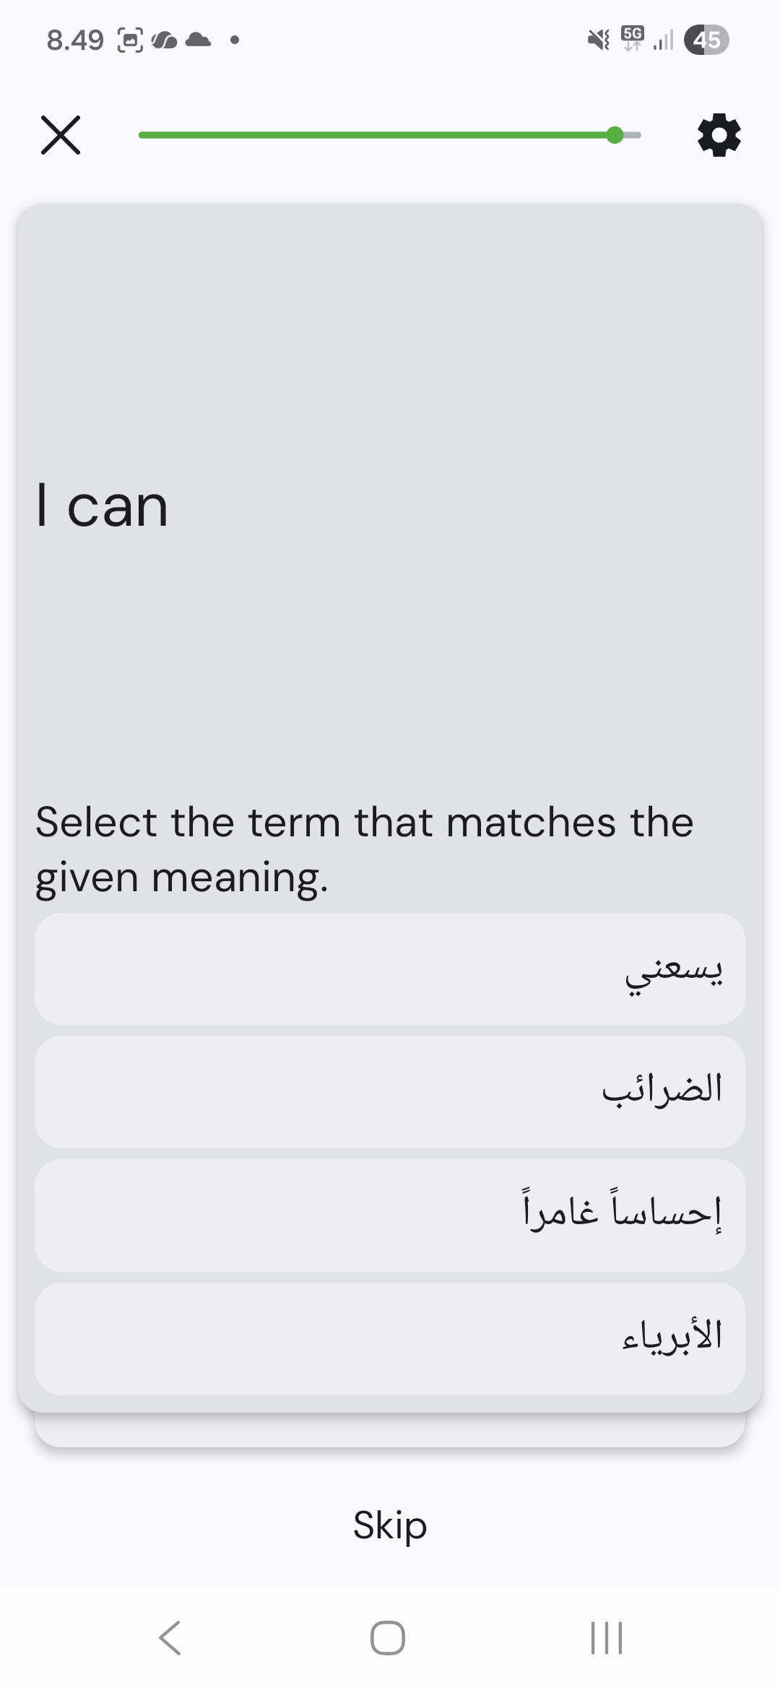Tap the "I can" prompt text

point(102,506)
